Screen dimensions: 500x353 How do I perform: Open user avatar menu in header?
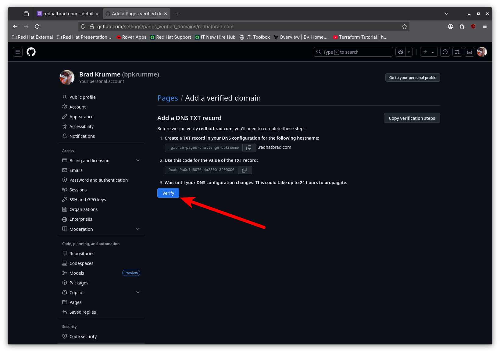click(x=482, y=52)
